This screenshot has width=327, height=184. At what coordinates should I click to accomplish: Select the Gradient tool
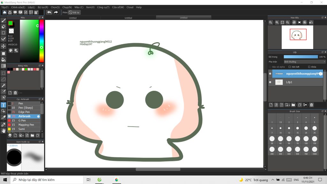tap(4, 66)
